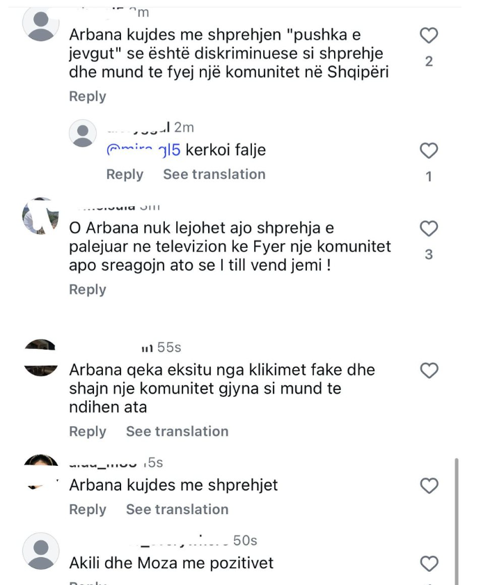See translation of "klikimet fake" comment
490x585 pixels.
pos(177,432)
